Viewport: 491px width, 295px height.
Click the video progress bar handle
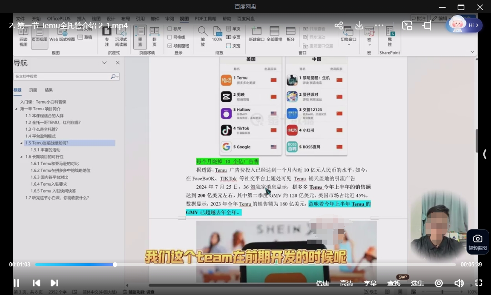115,265
